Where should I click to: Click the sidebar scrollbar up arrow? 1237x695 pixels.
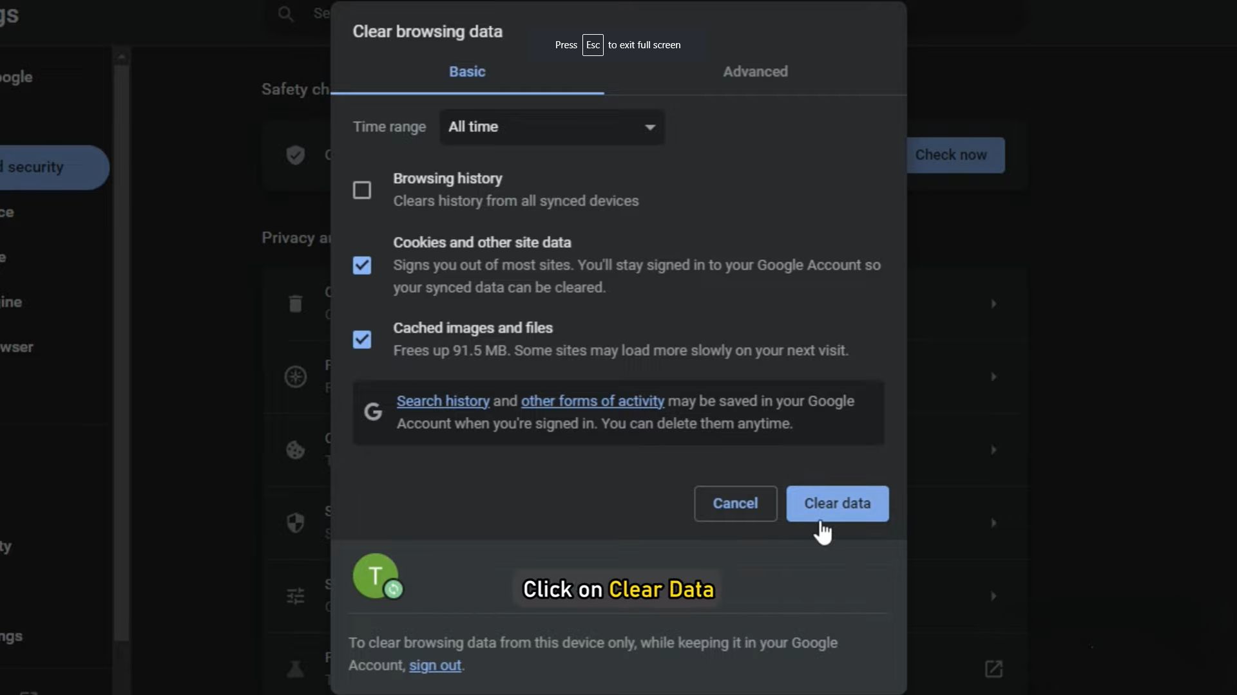pos(121,57)
